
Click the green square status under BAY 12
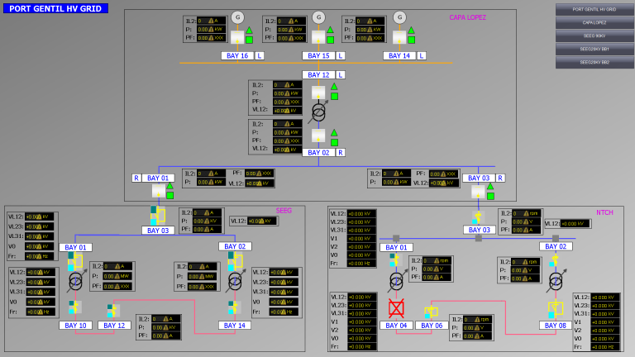pos(334,97)
